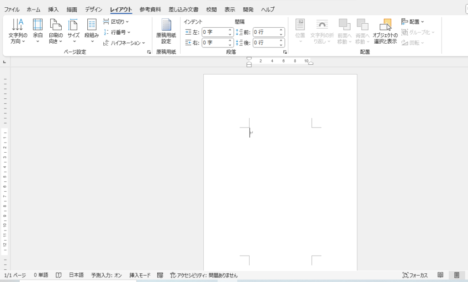This screenshot has height=282, width=468.
Task: Click アクセシビリティ: 問題ありません status
Action: click(204, 276)
